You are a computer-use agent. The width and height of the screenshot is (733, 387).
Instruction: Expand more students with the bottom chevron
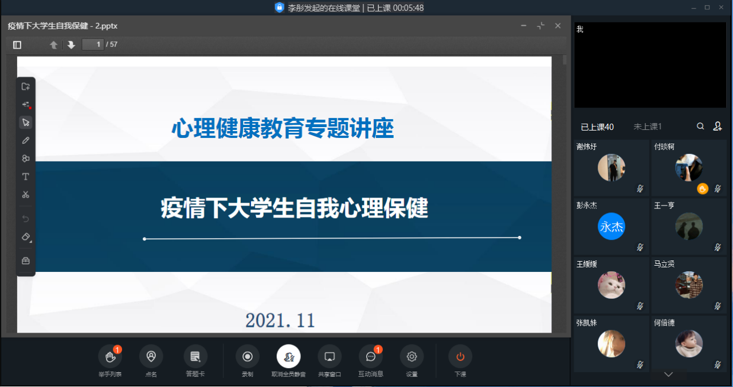coord(668,374)
